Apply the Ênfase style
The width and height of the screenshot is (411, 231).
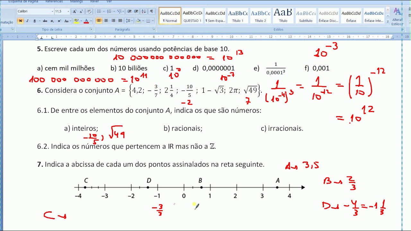pos(351,16)
